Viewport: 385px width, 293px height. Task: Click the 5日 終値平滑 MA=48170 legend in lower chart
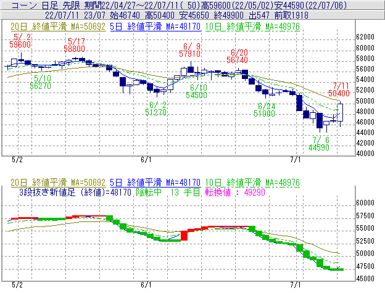pos(155,183)
